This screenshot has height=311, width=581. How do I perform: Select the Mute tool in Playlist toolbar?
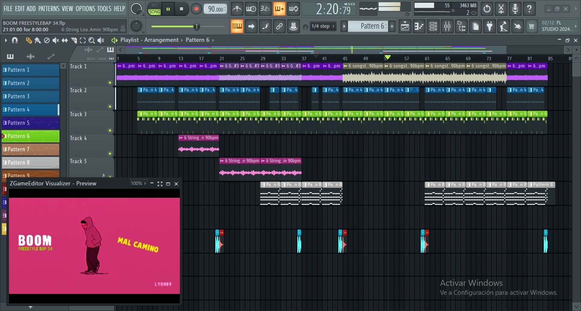click(56, 40)
